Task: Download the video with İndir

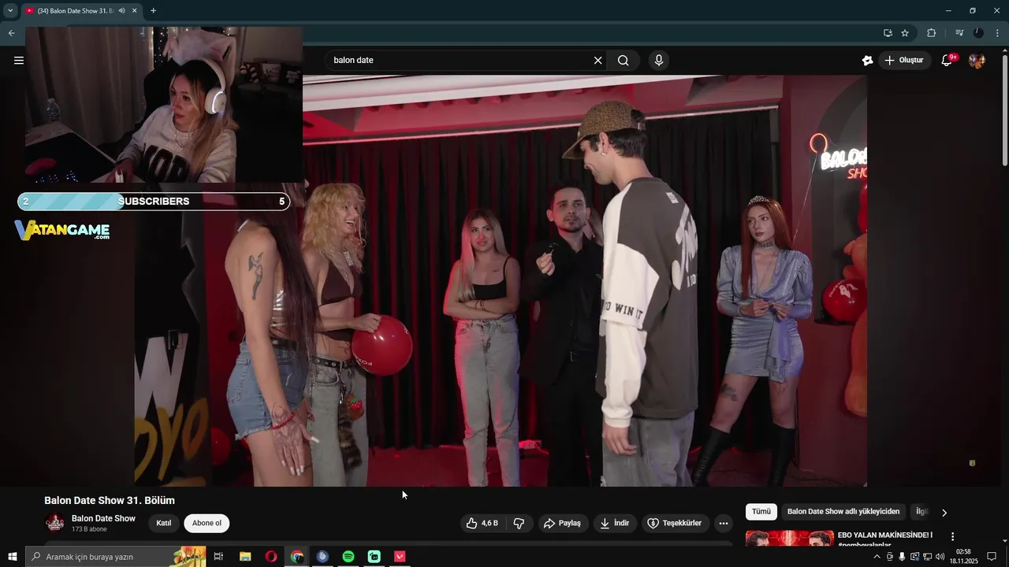Action: (x=615, y=523)
